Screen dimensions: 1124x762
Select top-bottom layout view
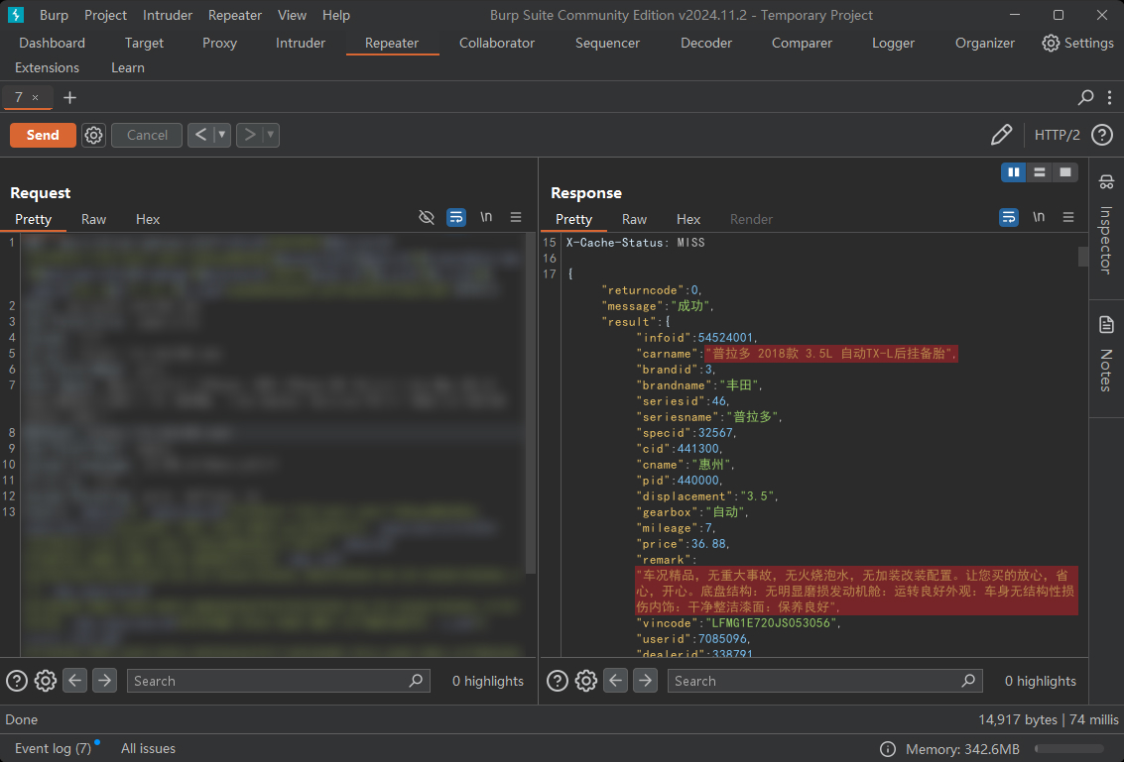(x=1040, y=171)
